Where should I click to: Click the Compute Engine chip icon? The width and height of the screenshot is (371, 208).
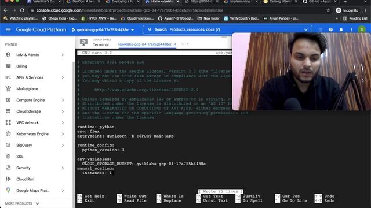(x=8, y=100)
